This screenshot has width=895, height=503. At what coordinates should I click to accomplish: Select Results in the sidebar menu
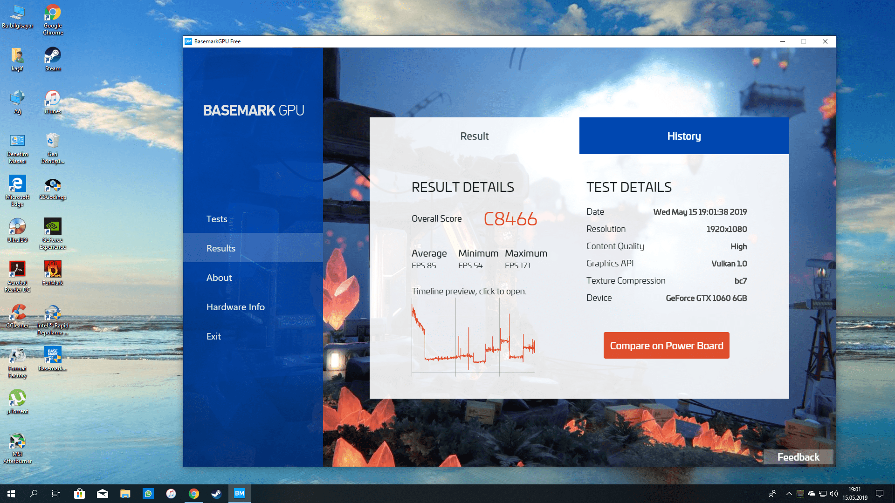click(x=221, y=248)
